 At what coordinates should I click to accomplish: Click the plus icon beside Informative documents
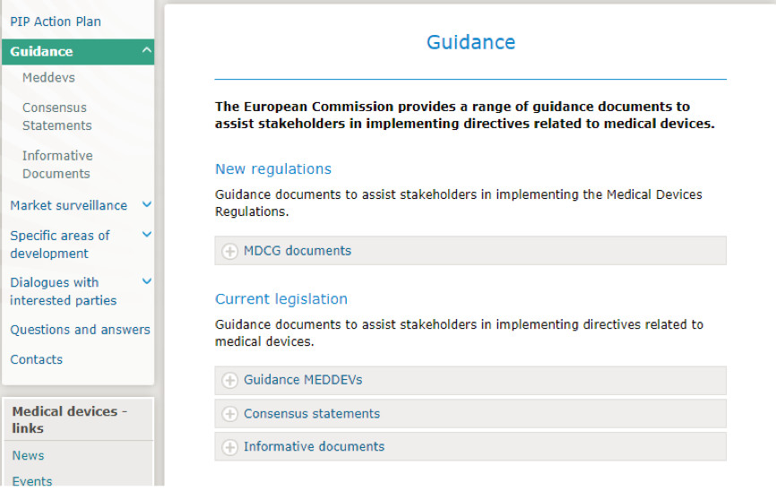229,447
